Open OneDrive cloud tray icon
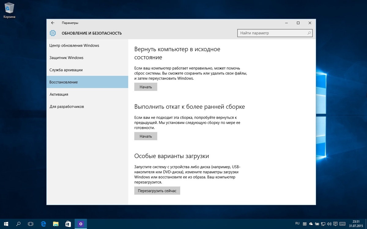The width and height of the screenshot is (367, 229). (311, 224)
